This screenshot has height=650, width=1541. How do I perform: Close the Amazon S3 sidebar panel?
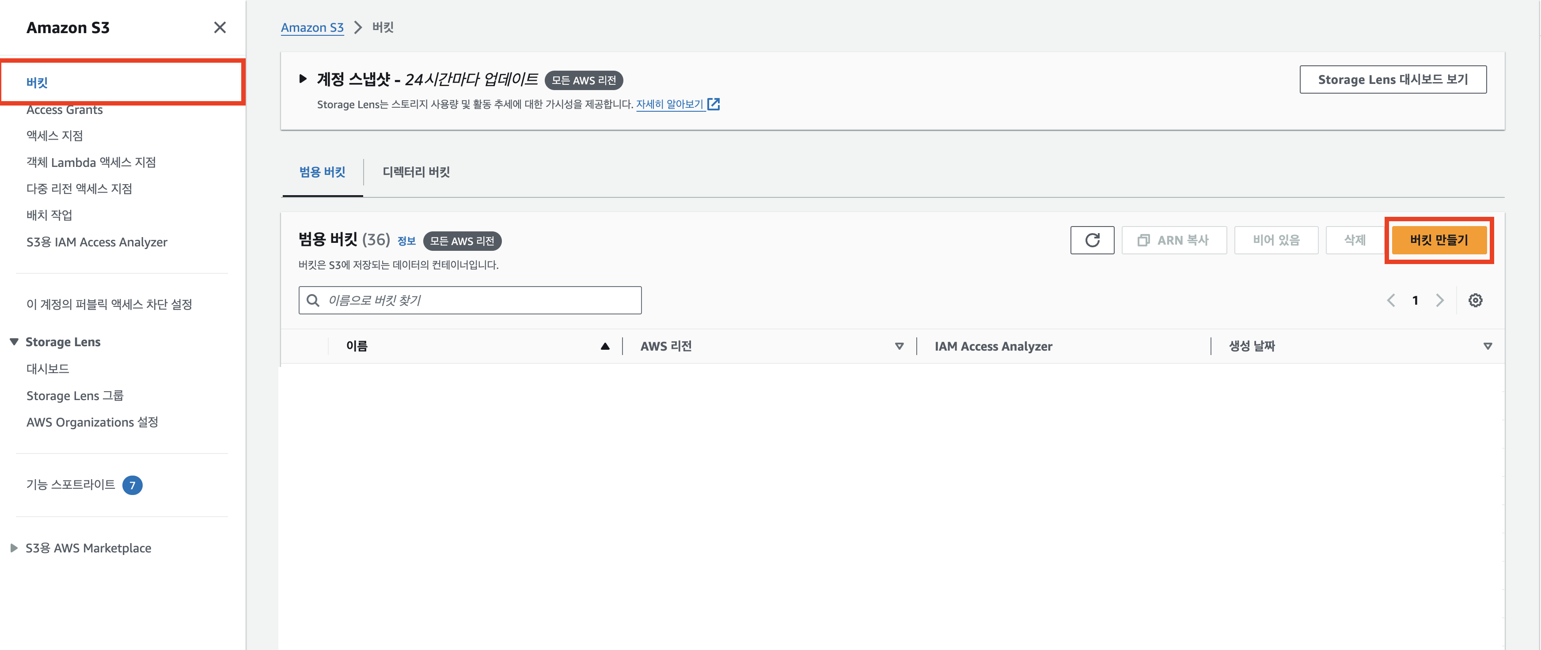pos(220,27)
